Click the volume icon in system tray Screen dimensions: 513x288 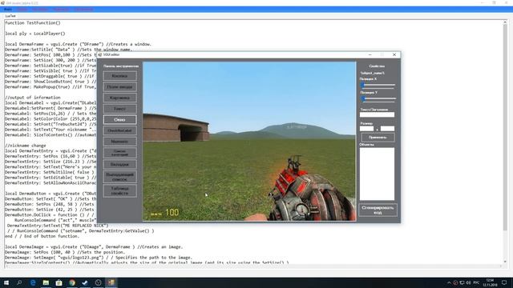pyautogui.click(x=468, y=282)
